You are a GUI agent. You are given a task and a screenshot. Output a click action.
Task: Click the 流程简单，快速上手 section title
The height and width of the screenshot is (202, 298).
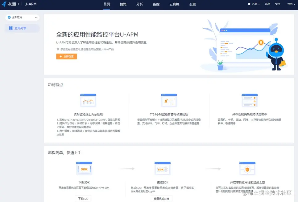[x=64, y=153]
